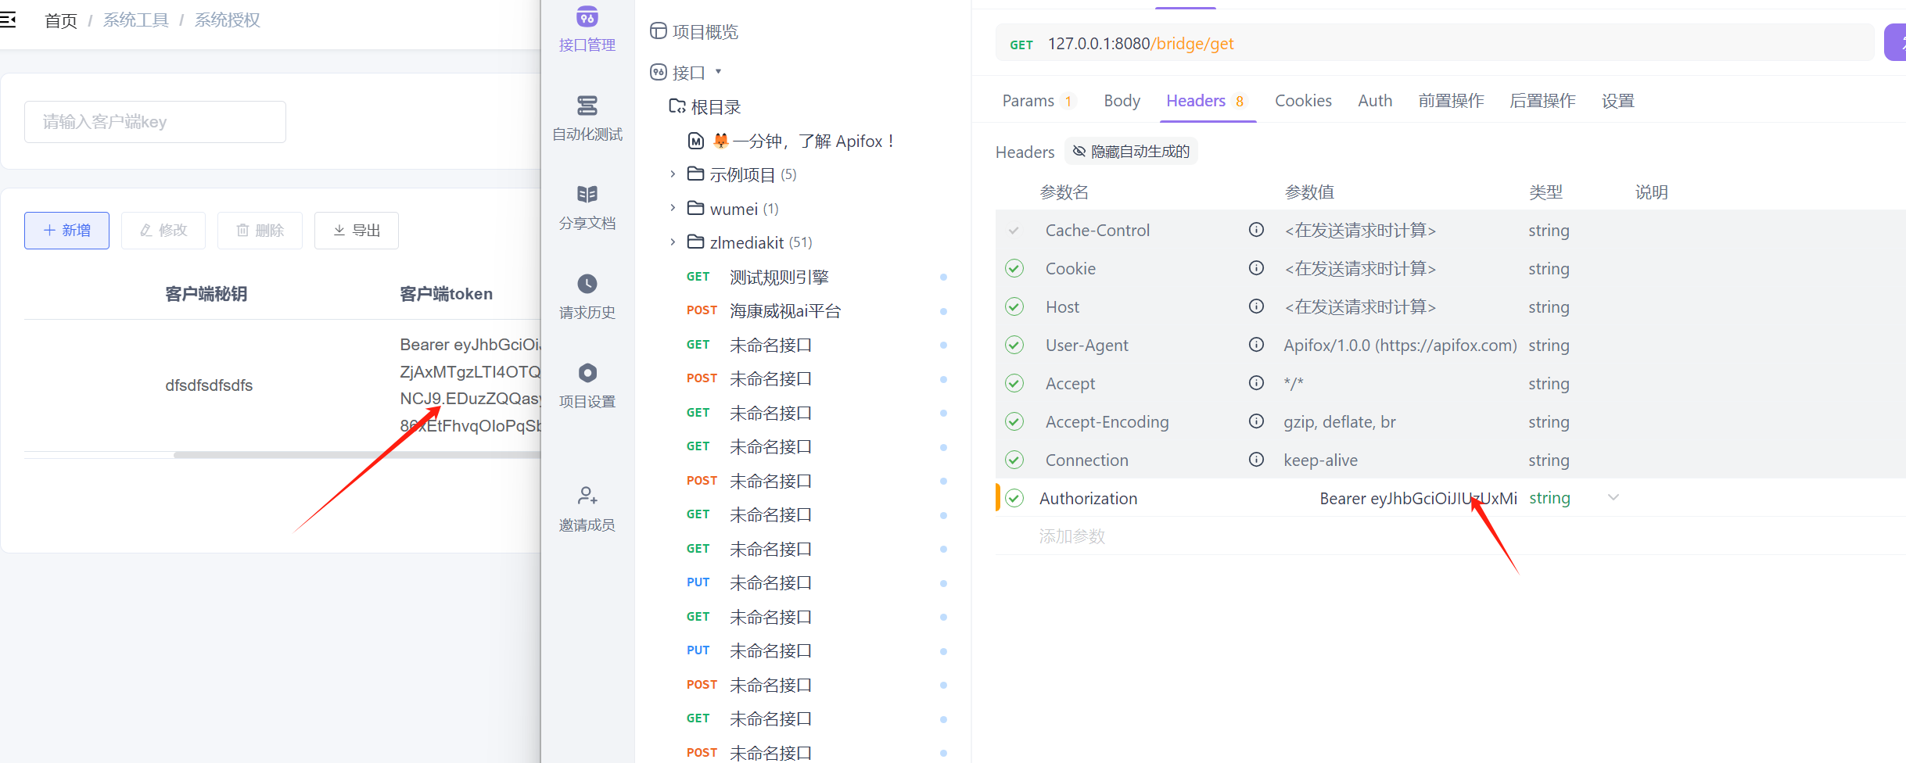Click the 添加参数 placeholder row
1906x763 pixels.
[x=1072, y=536]
